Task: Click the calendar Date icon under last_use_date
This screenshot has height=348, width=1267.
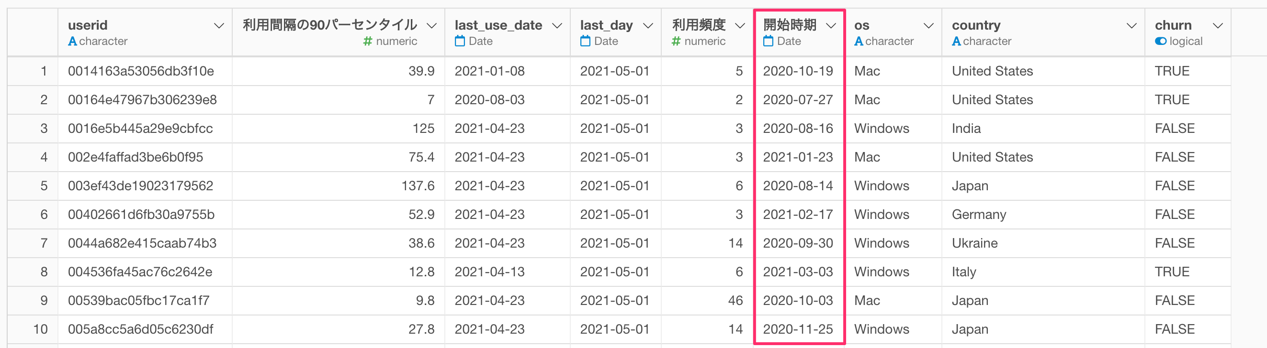Action: coord(459,41)
